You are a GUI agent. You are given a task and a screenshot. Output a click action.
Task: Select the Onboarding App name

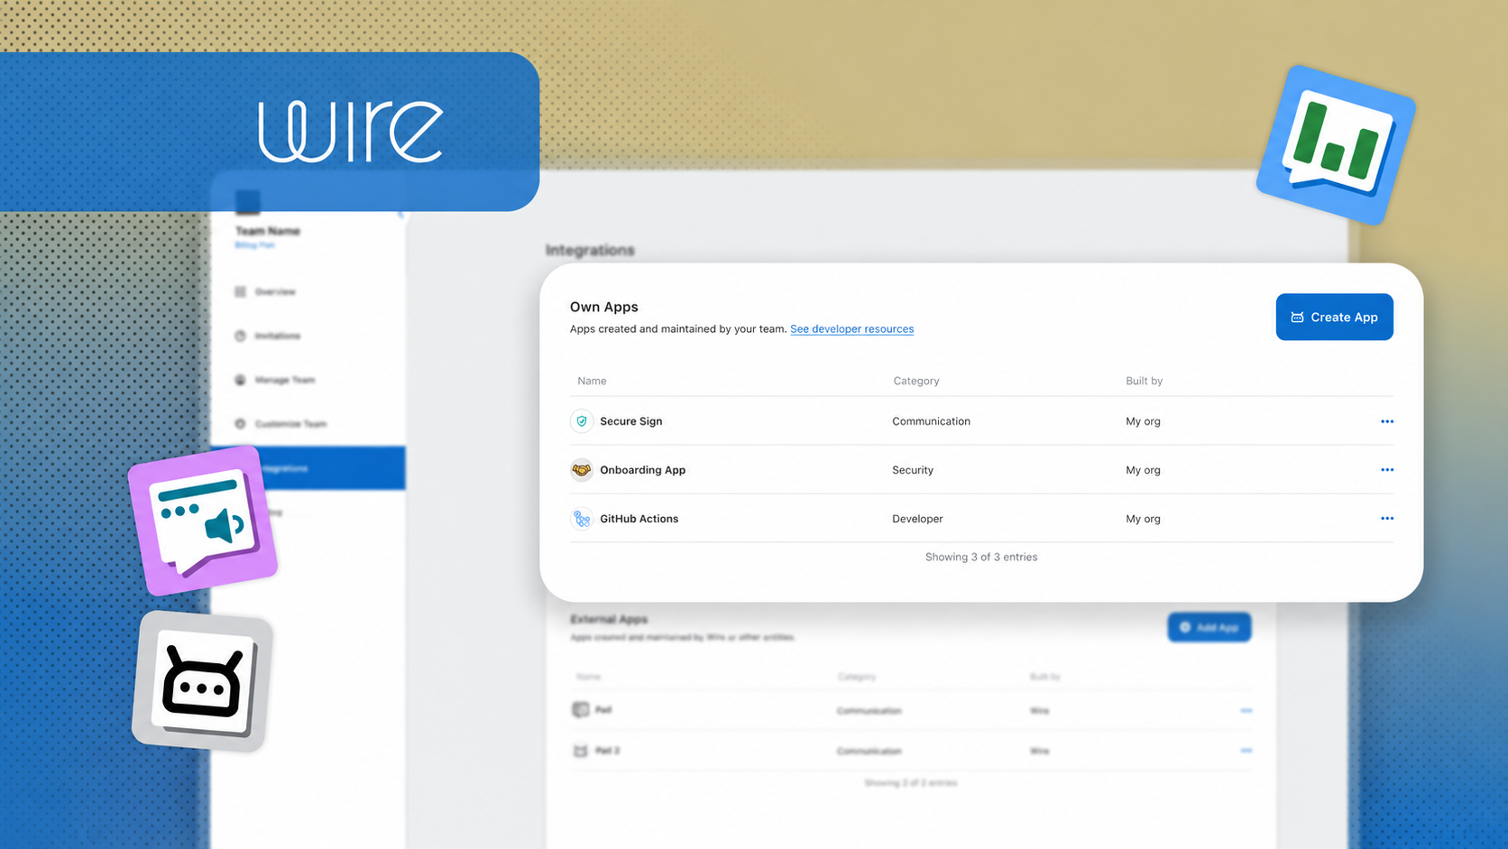pos(643,470)
